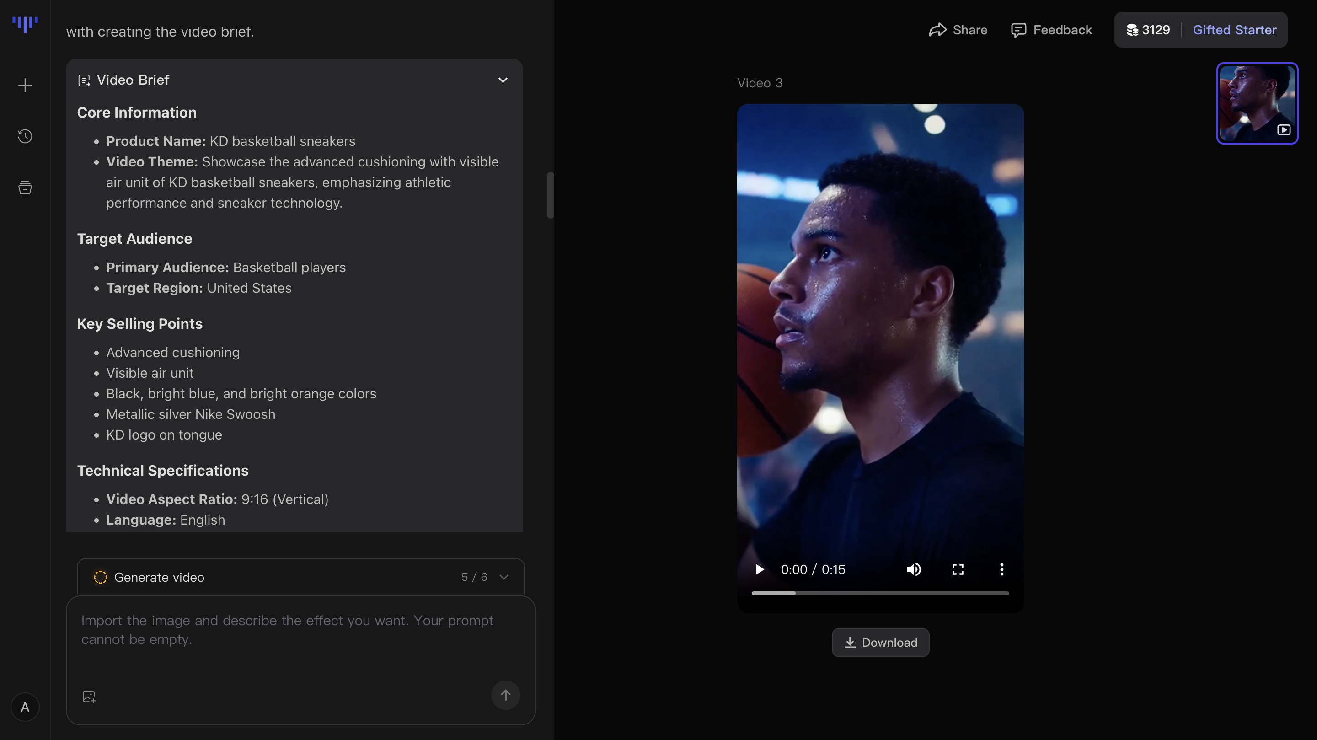Screen dimensions: 1317x740
Task: Click the Feedback button
Action: (x=1051, y=30)
